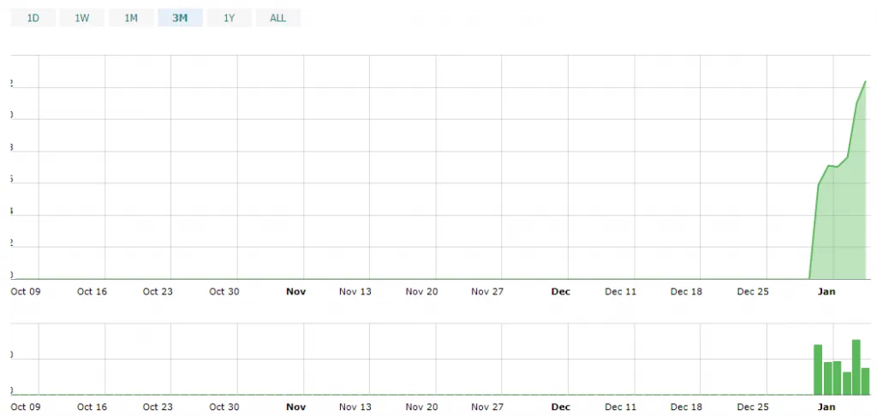The height and width of the screenshot is (416, 877).
Task: Click Oct 30 label under volume chart
Action: (224, 407)
